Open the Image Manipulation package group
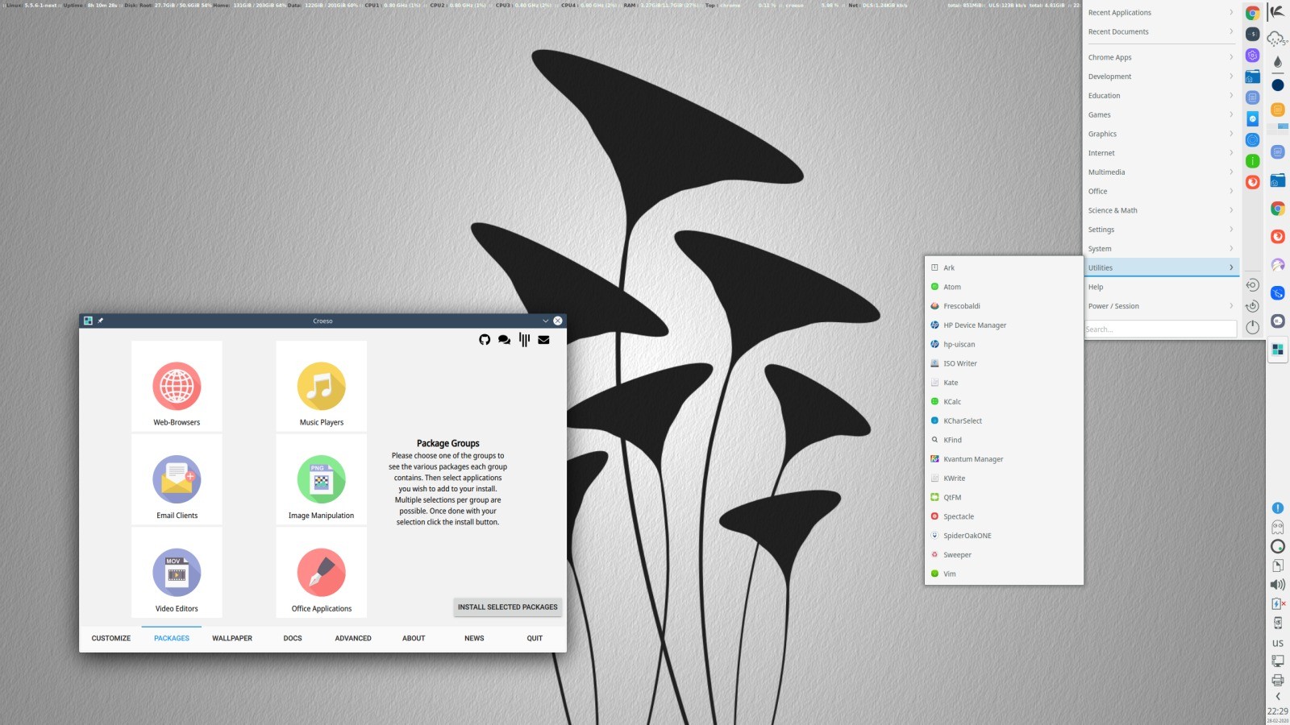 click(x=320, y=480)
